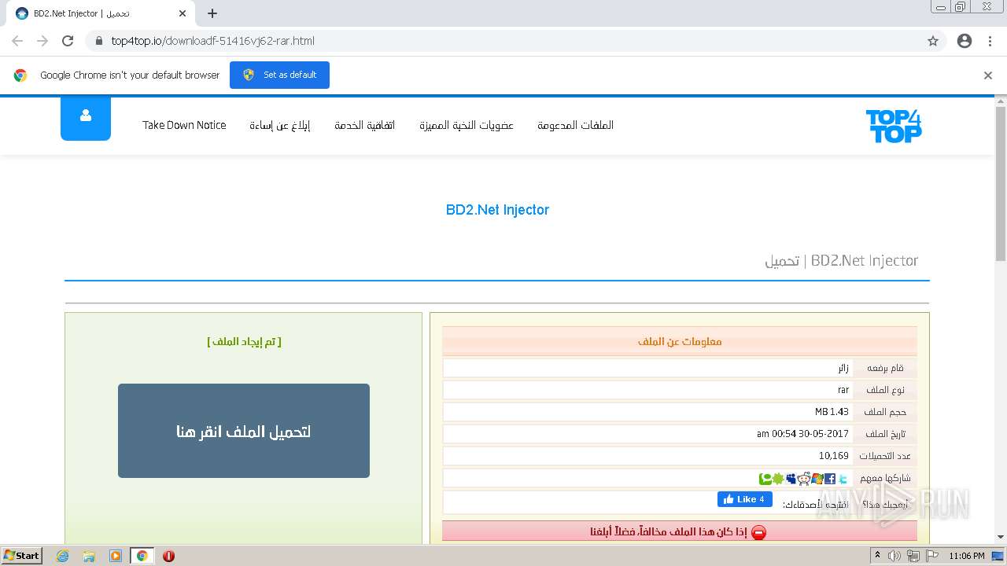The height and width of the screenshot is (566, 1007).
Task: Click the green gear share icon
Action: click(778, 479)
